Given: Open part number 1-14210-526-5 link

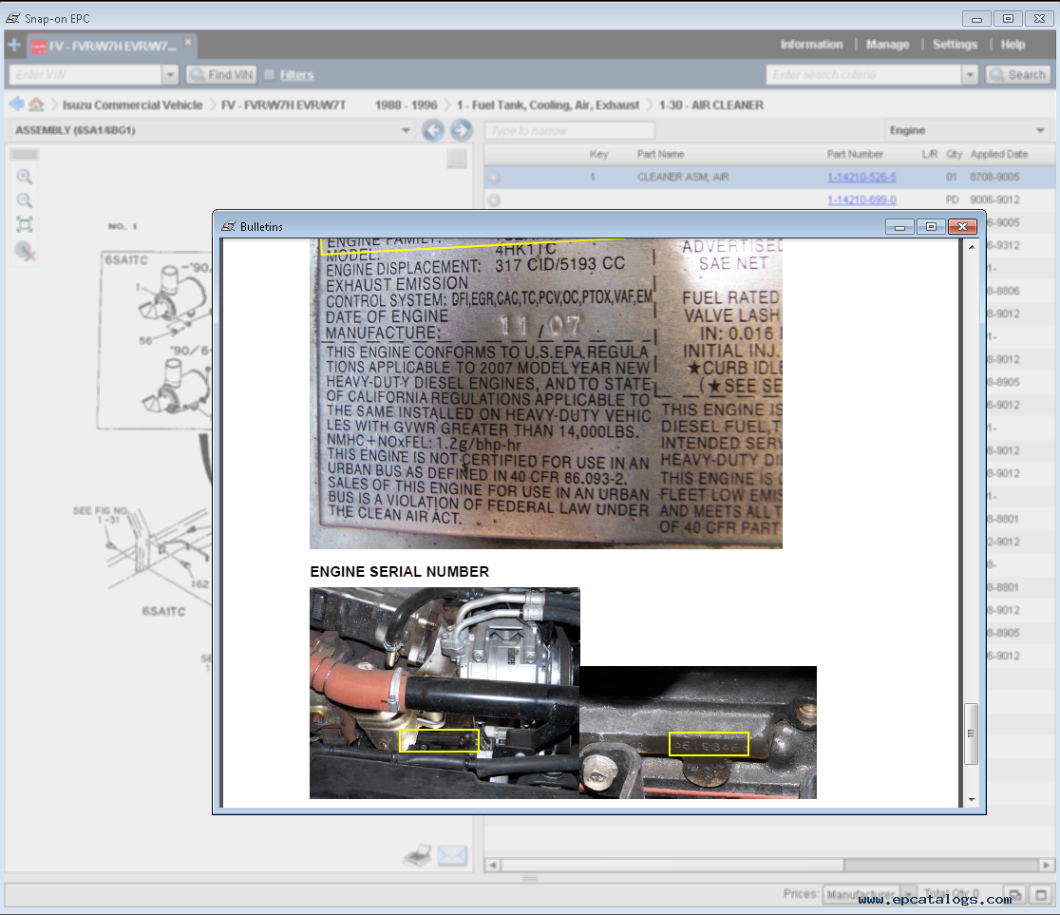Looking at the screenshot, I should pyautogui.click(x=861, y=177).
